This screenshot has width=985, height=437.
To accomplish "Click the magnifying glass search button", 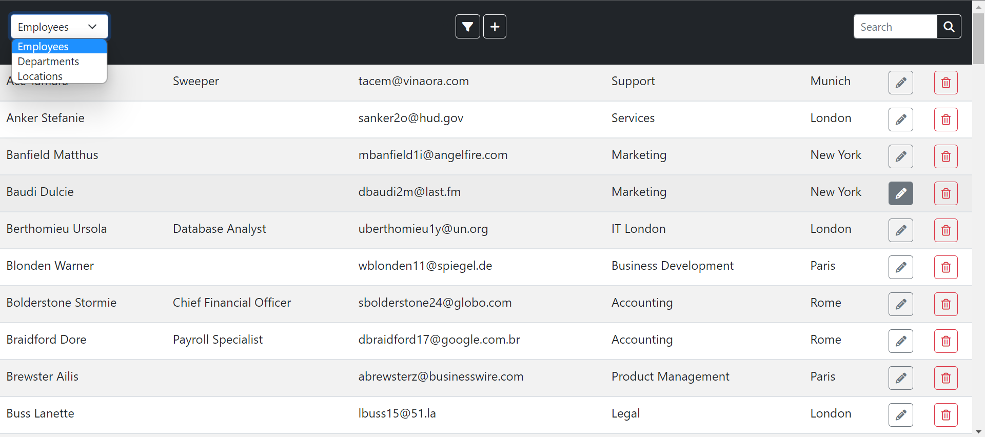I will [x=949, y=27].
